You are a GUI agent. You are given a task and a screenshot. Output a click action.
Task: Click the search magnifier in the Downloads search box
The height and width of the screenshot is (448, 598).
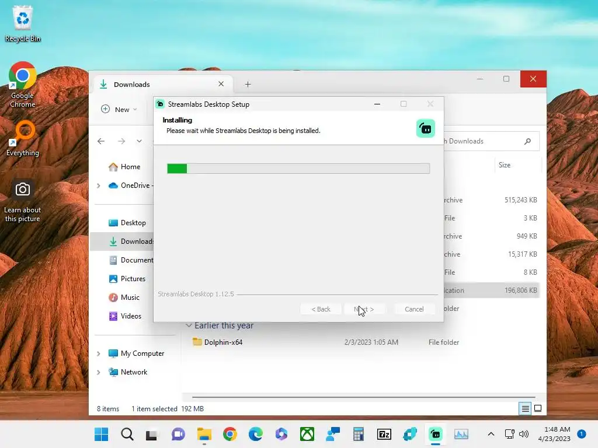click(x=527, y=141)
